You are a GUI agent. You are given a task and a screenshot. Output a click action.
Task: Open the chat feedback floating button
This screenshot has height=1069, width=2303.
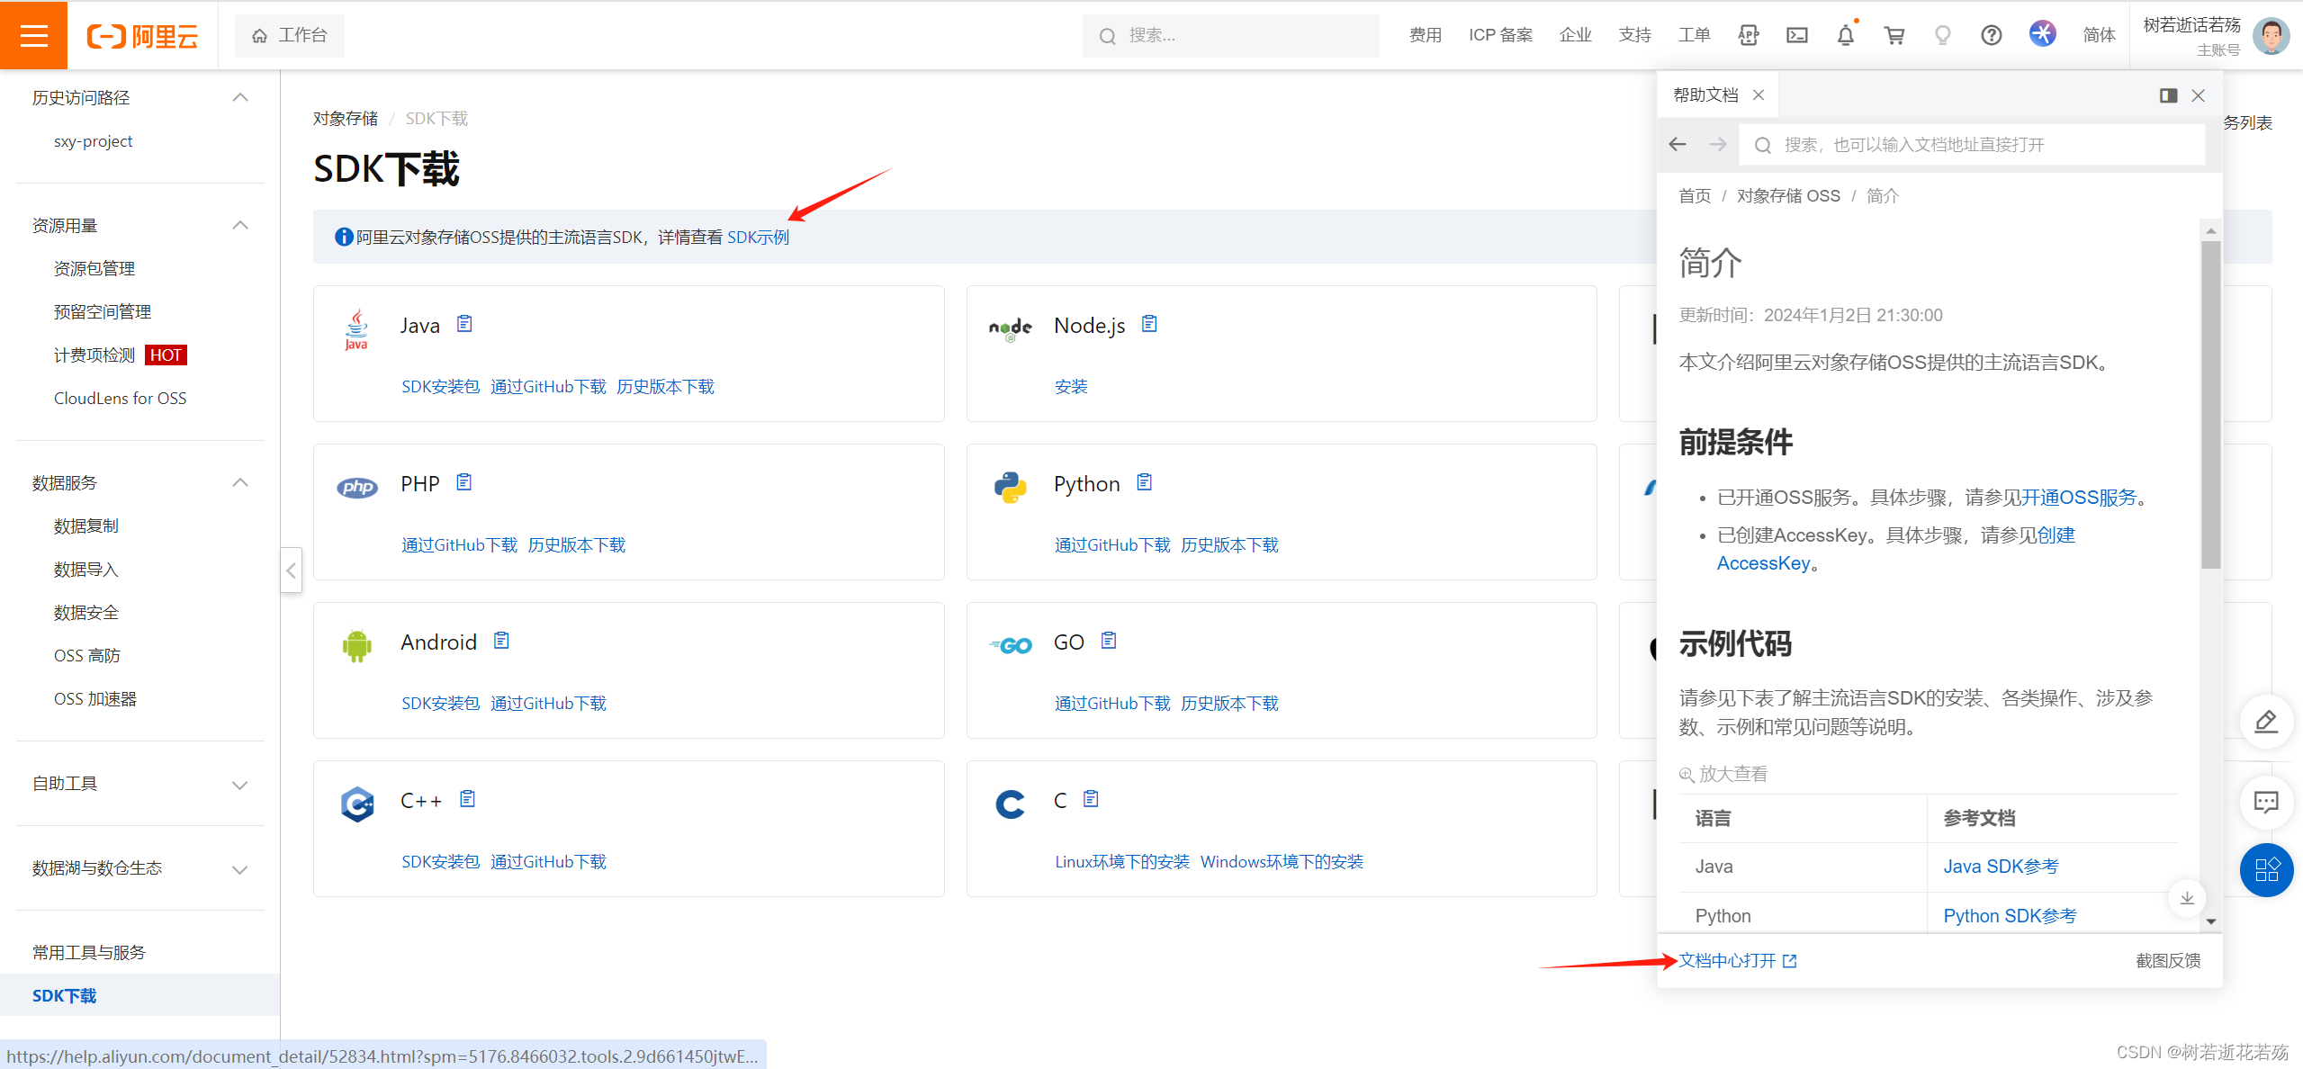pos(2265,802)
